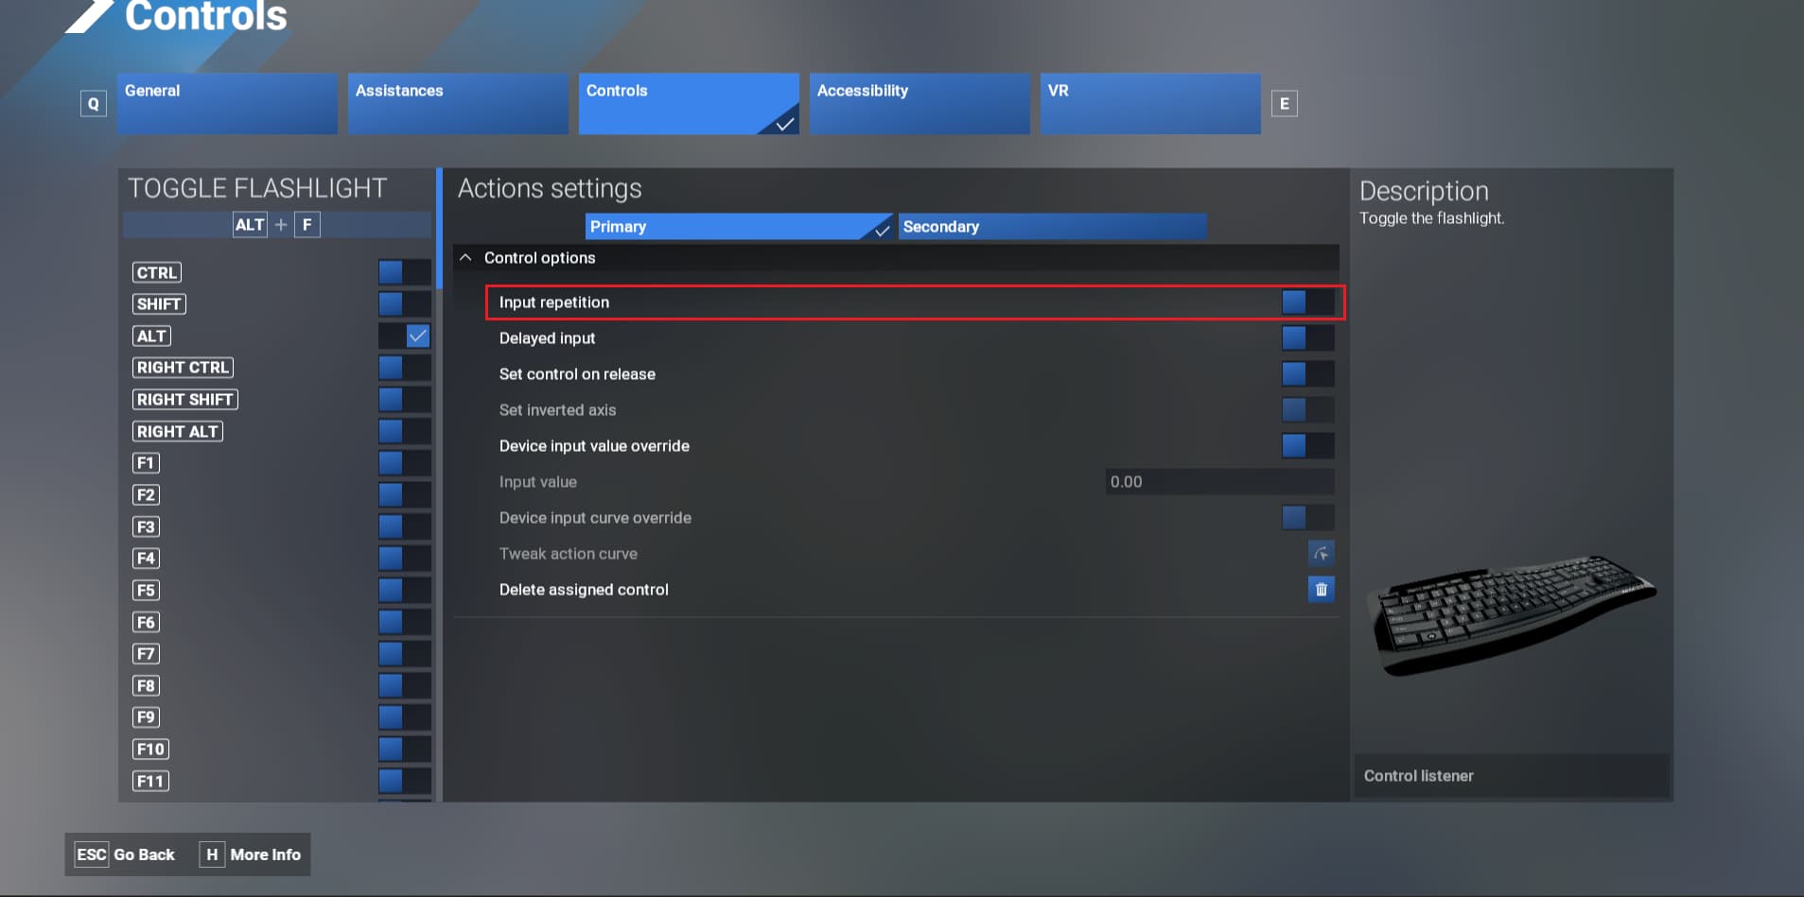Click the Delete assigned control label
Screen dimensions: 1804x897
click(584, 590)
